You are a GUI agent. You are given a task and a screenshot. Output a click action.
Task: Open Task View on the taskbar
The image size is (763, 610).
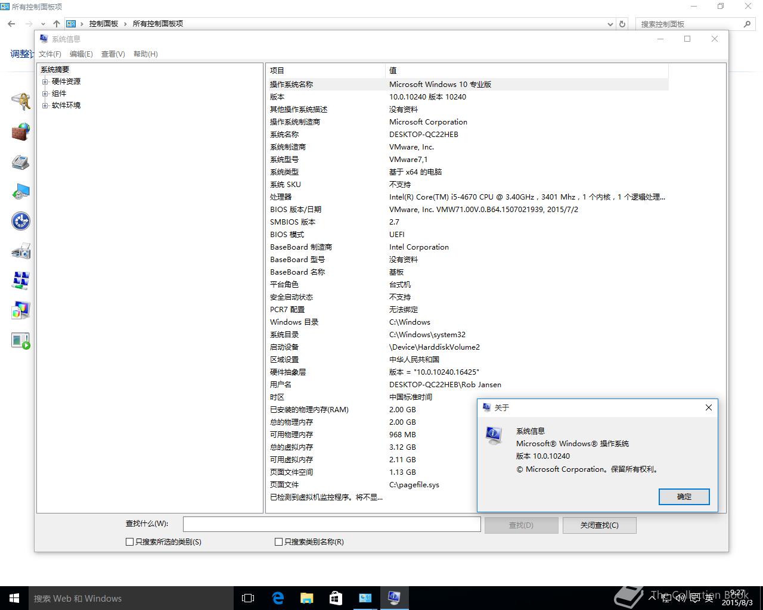tap(248, 598)
